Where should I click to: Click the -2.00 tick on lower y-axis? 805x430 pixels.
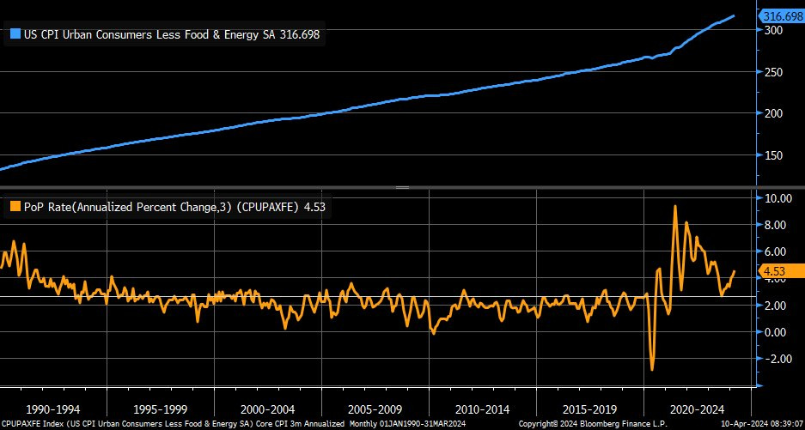778,360
